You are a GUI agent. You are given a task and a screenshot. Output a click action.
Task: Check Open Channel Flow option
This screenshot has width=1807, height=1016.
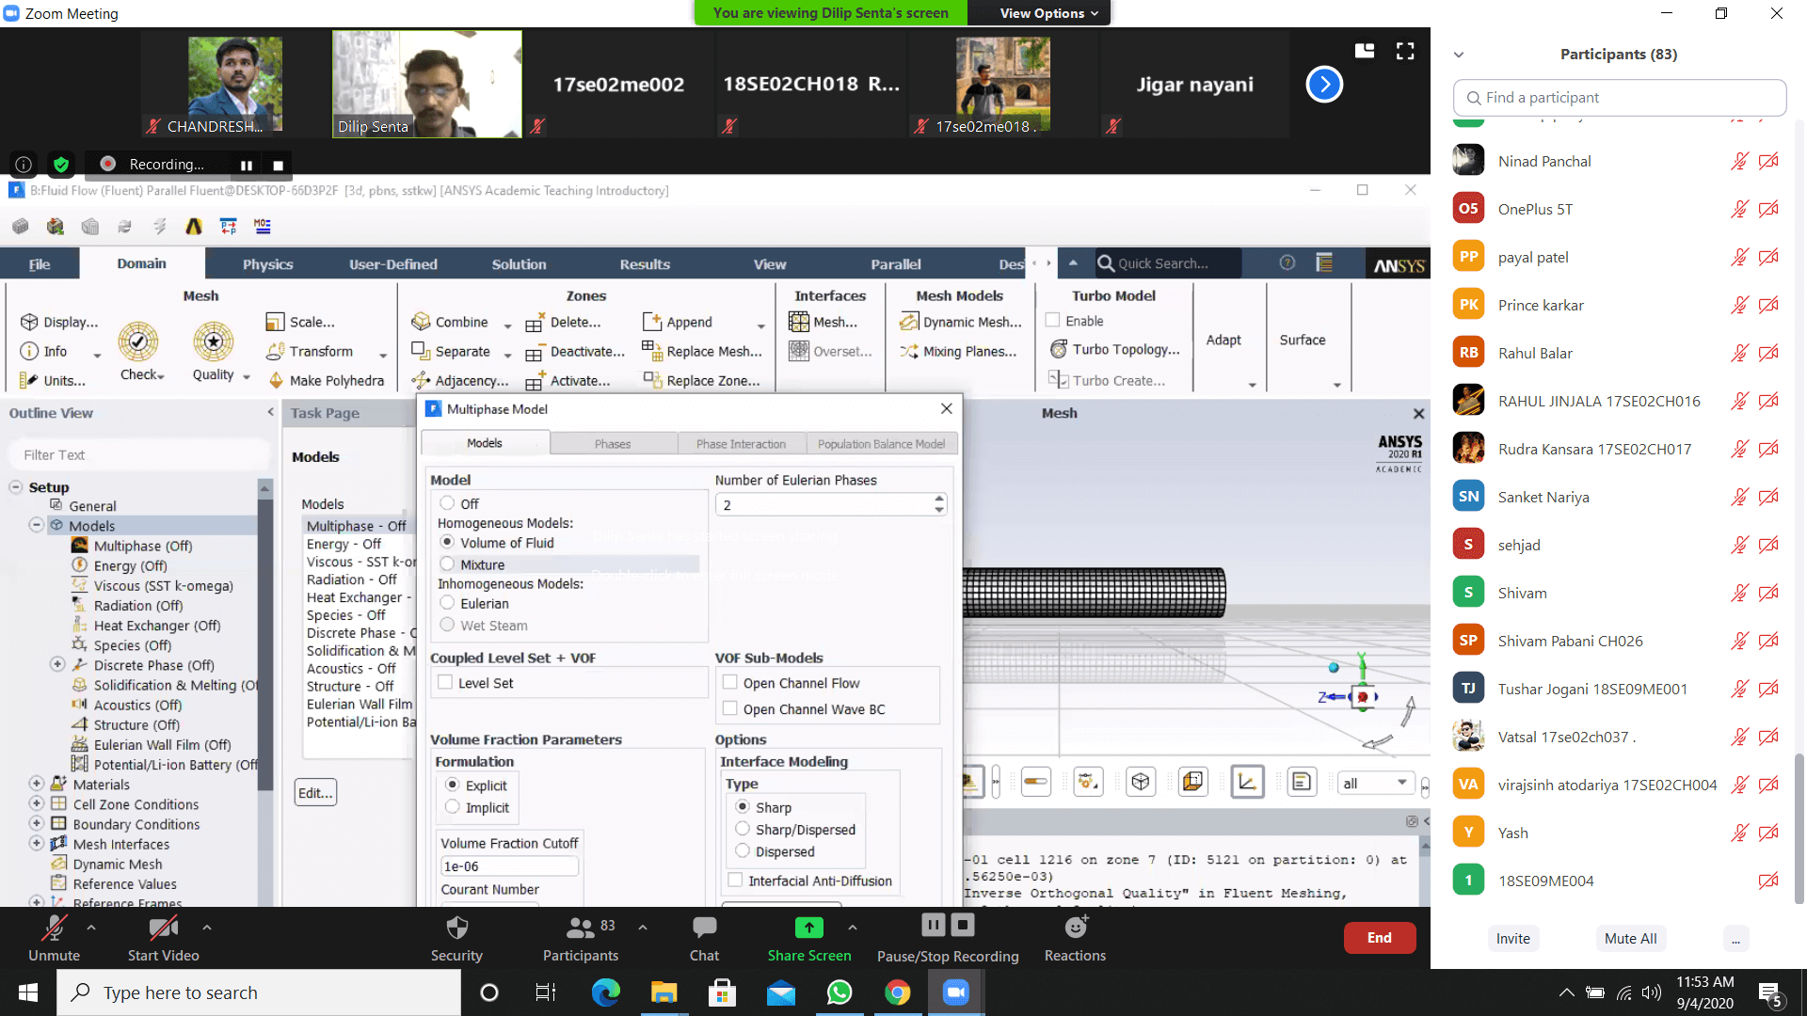(730, 683)
